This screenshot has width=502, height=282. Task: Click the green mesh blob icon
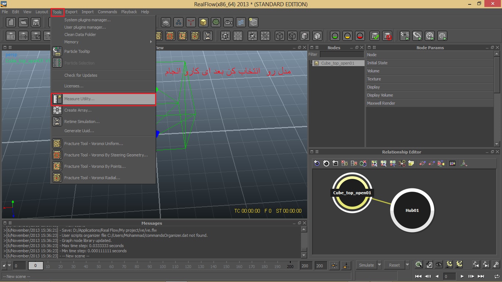216,22
